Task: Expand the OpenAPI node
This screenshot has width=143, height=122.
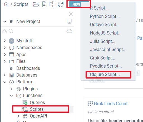Action: click(x=18, y=116)
